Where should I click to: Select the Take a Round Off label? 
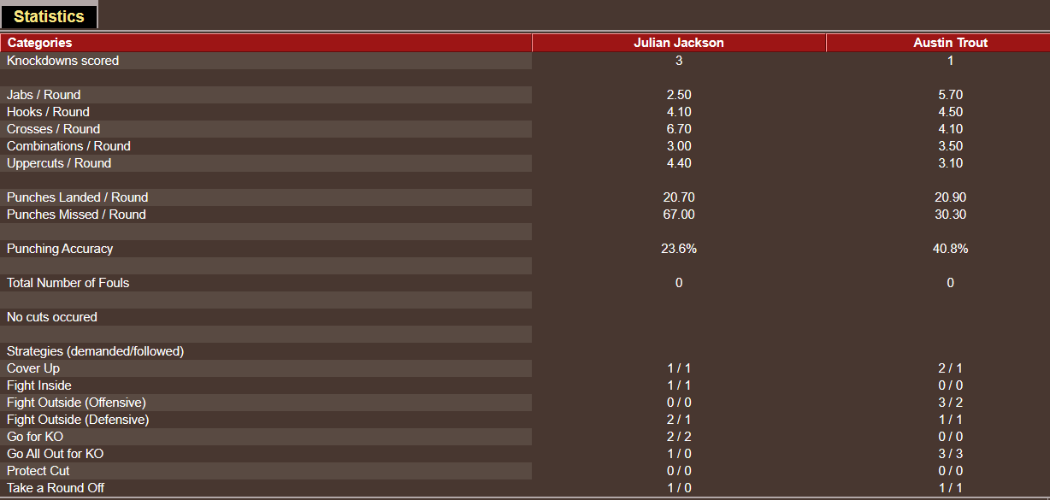click(56, 488)
